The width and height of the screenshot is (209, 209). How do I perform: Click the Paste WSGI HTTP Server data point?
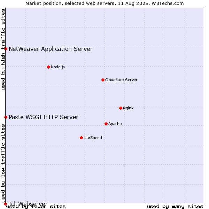pos(6,117)
